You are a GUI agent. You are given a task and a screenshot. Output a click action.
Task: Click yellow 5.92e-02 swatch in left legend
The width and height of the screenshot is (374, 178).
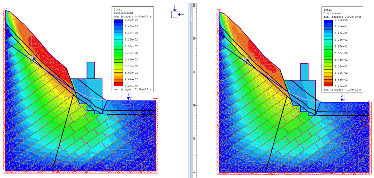click(x=119, y=71)
